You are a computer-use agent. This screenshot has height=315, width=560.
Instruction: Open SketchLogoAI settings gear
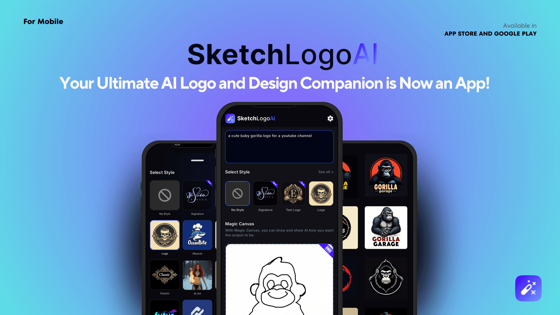(x=330, y=118)
